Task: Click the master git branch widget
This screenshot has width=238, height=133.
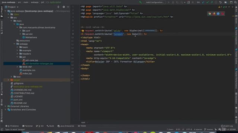Action: coord(209,129)
